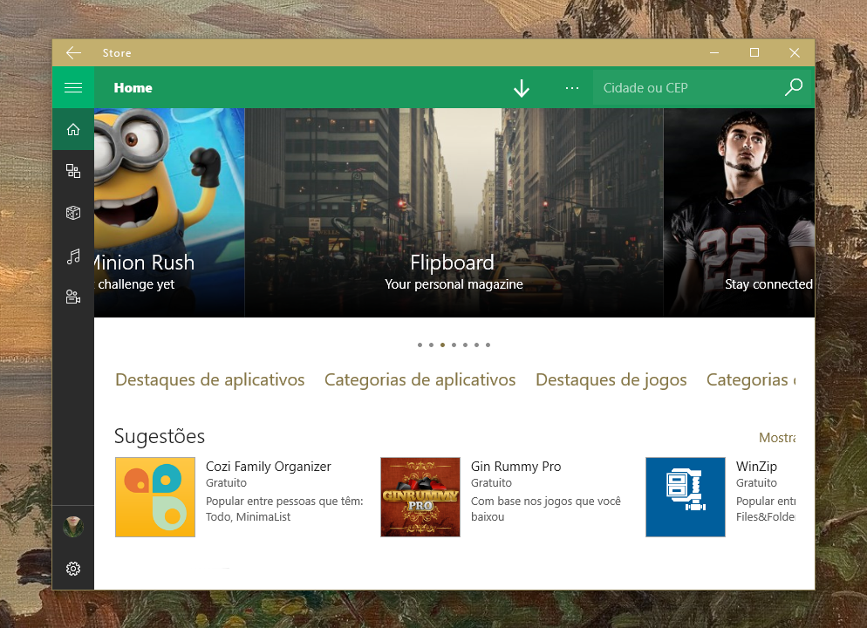Image resolution: width=867 pixels, height=628 pixels.
Task: Open the WinZip title text
Action: click(x=756, y=467)
